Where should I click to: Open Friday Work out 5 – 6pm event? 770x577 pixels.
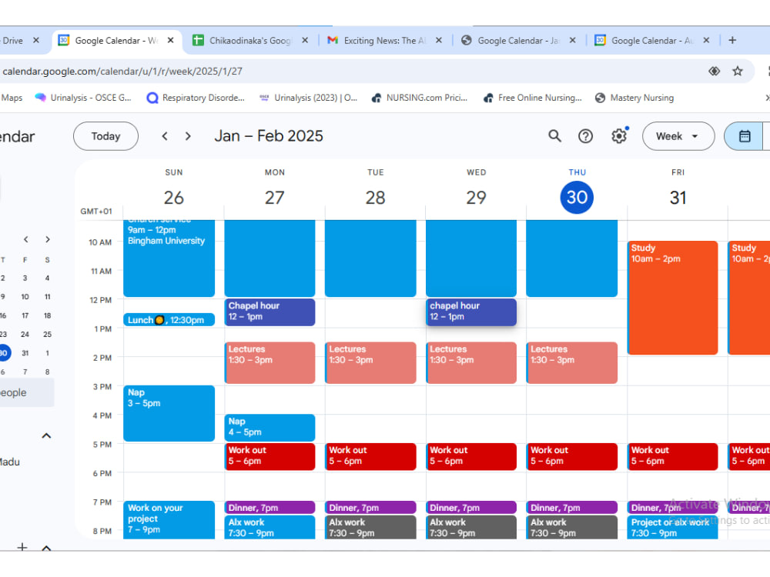coord(672,457)
